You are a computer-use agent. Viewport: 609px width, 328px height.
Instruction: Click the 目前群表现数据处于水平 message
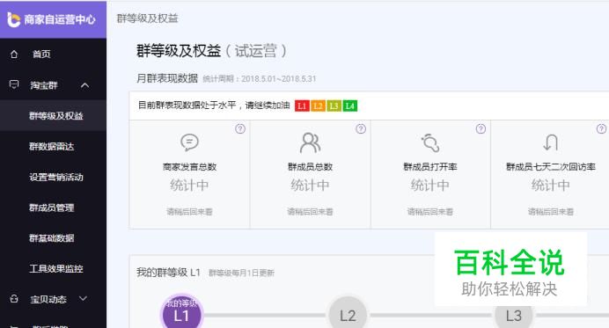pos(214,106)
